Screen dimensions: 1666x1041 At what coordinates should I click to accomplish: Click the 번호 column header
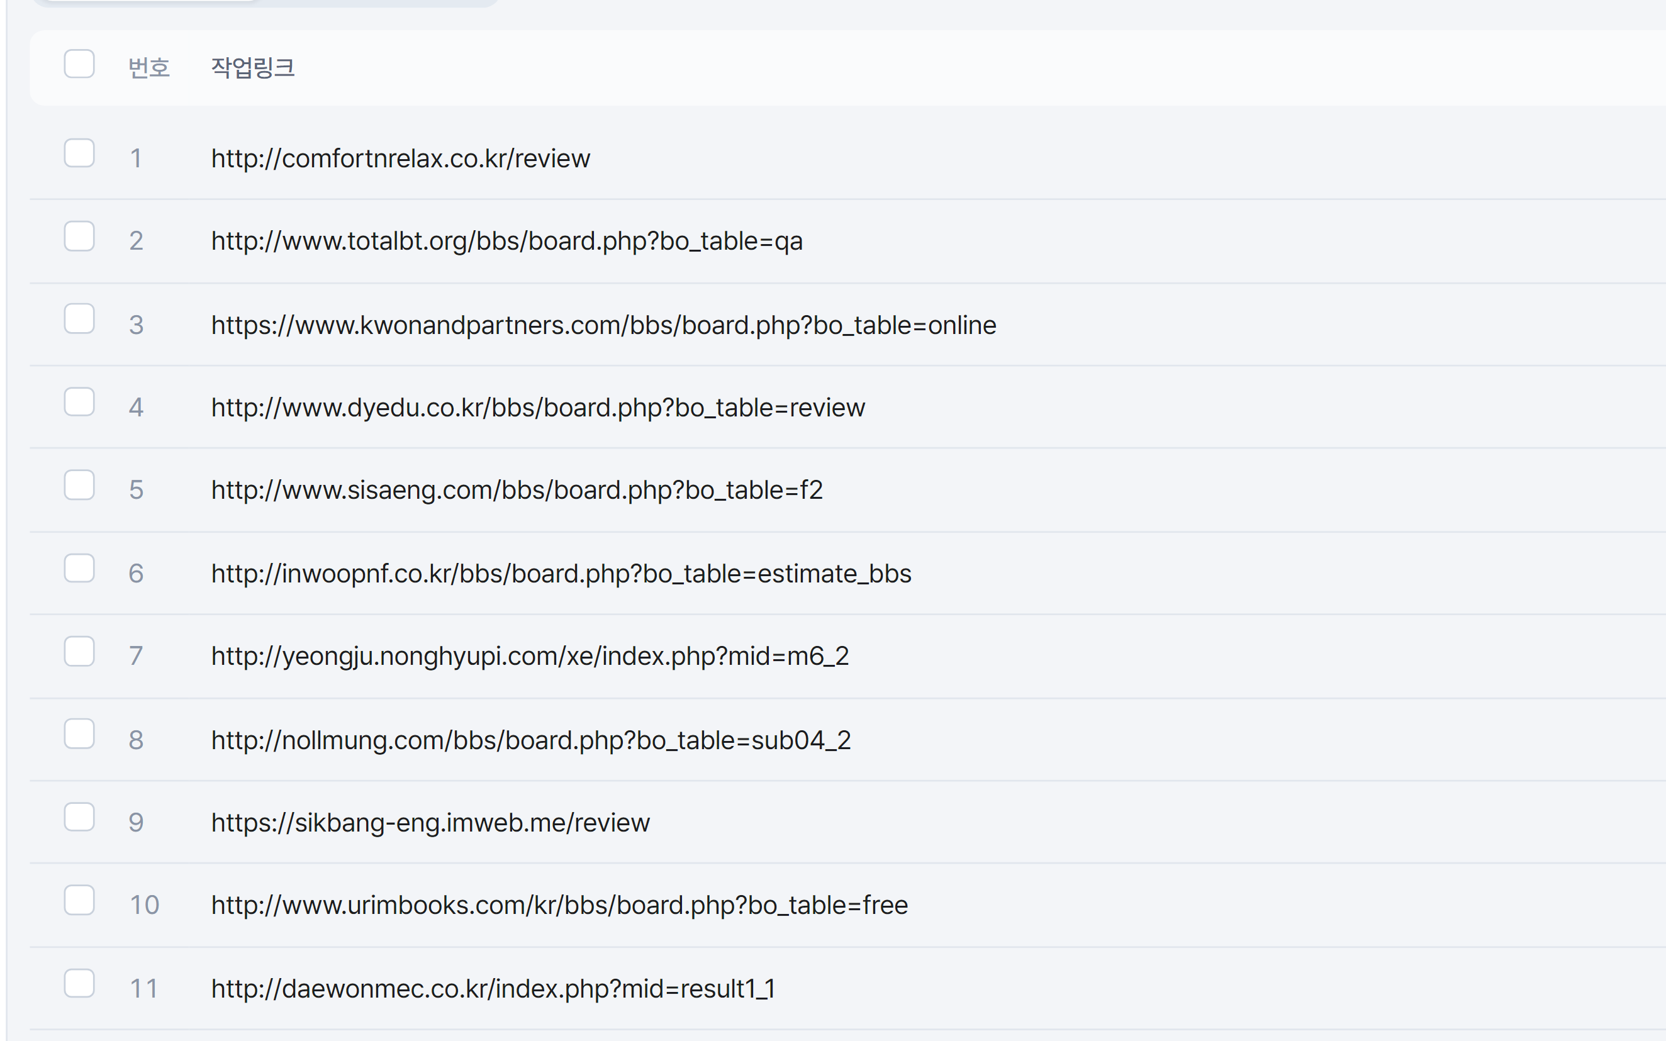click(149, 67)
